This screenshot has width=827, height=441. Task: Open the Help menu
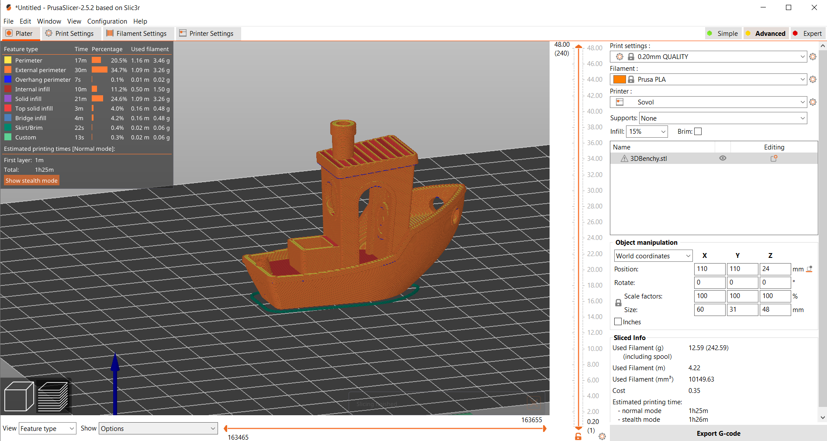tap(140, 21)
